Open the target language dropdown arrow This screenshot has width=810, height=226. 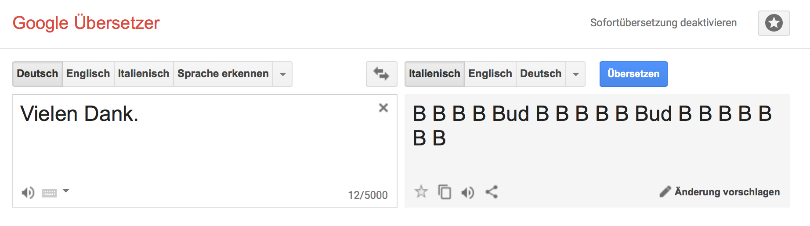point(575,74)
